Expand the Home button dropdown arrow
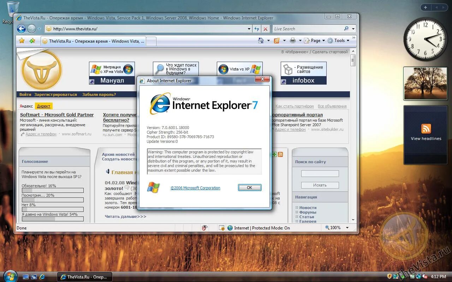Image resolution: width=452 pixels, height=282 pixels. pyautogui.click(x=268, y=41)
